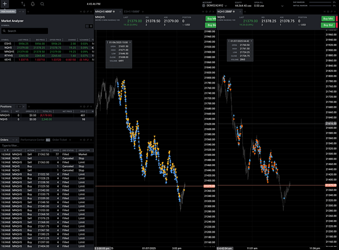
Task: Click the plus Add modules button
Action: click(5, 4)
